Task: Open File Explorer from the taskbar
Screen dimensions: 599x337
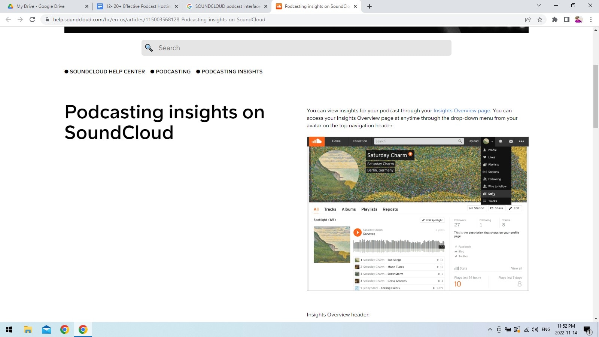Action: point(28,330)
